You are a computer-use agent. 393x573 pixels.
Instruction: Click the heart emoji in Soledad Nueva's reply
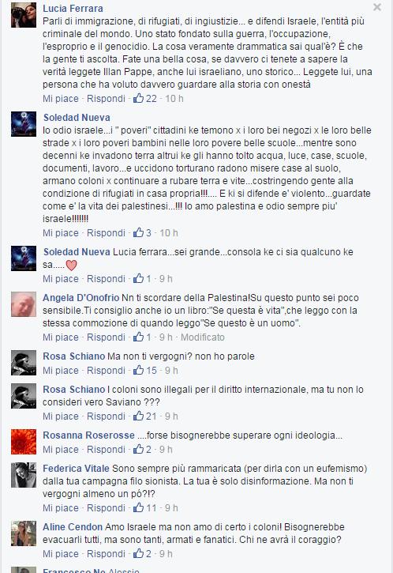click(72, 266)
